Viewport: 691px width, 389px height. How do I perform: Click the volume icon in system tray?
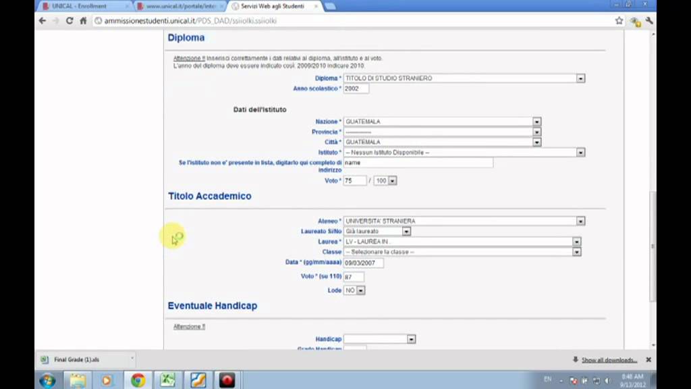coord(607,381)
